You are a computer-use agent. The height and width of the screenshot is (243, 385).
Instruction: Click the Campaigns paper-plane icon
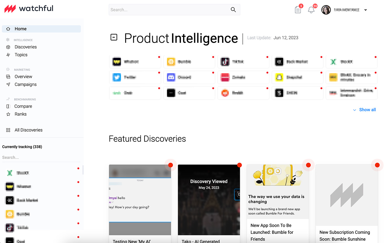point(8,84)
